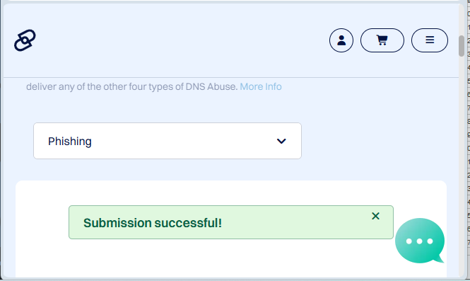Viewport: 470px width, 281px height.
Task: Open the user account profile icon
Action: (341, 40)
